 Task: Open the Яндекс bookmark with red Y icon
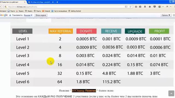tap(20, 11)
